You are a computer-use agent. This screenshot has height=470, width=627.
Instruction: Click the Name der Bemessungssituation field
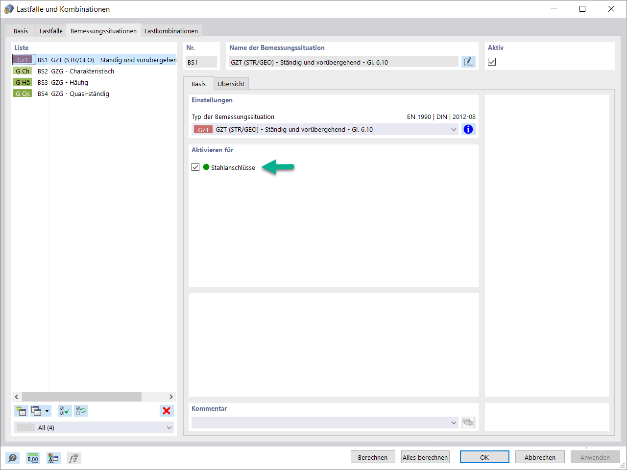coord(343,62)
